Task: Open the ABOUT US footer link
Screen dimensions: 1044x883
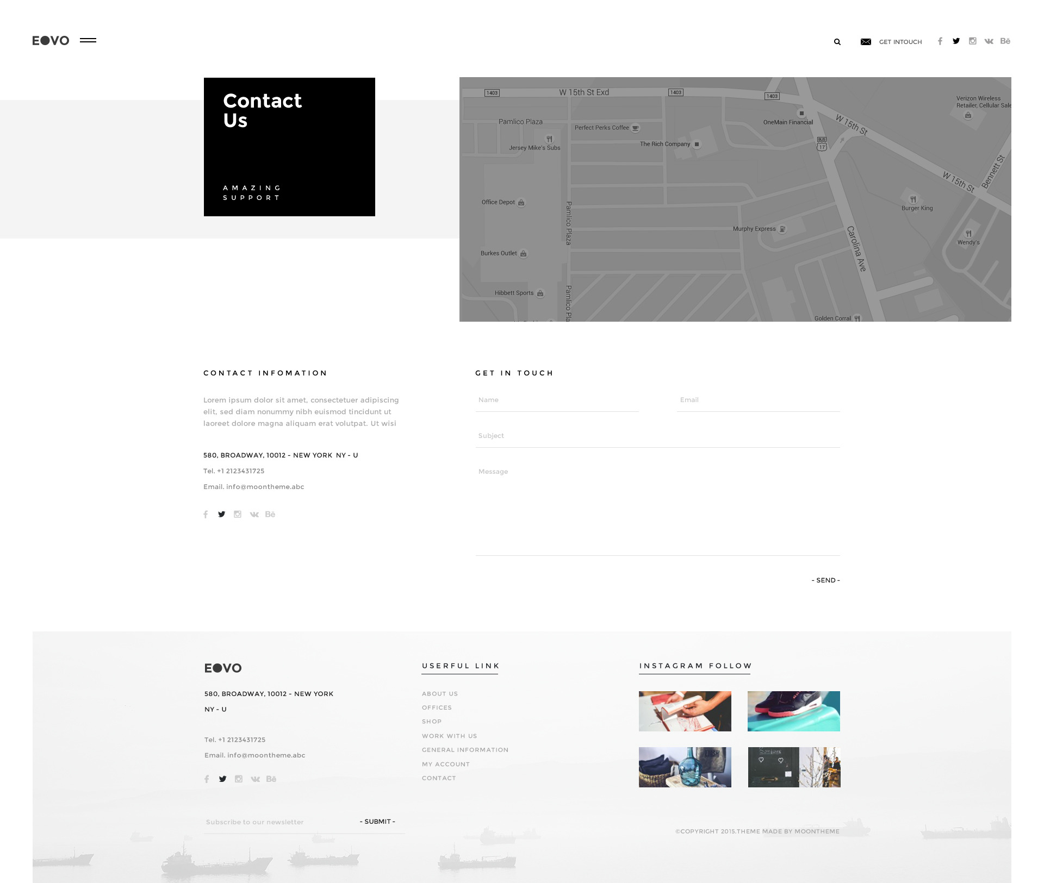Action: [439, 694]
